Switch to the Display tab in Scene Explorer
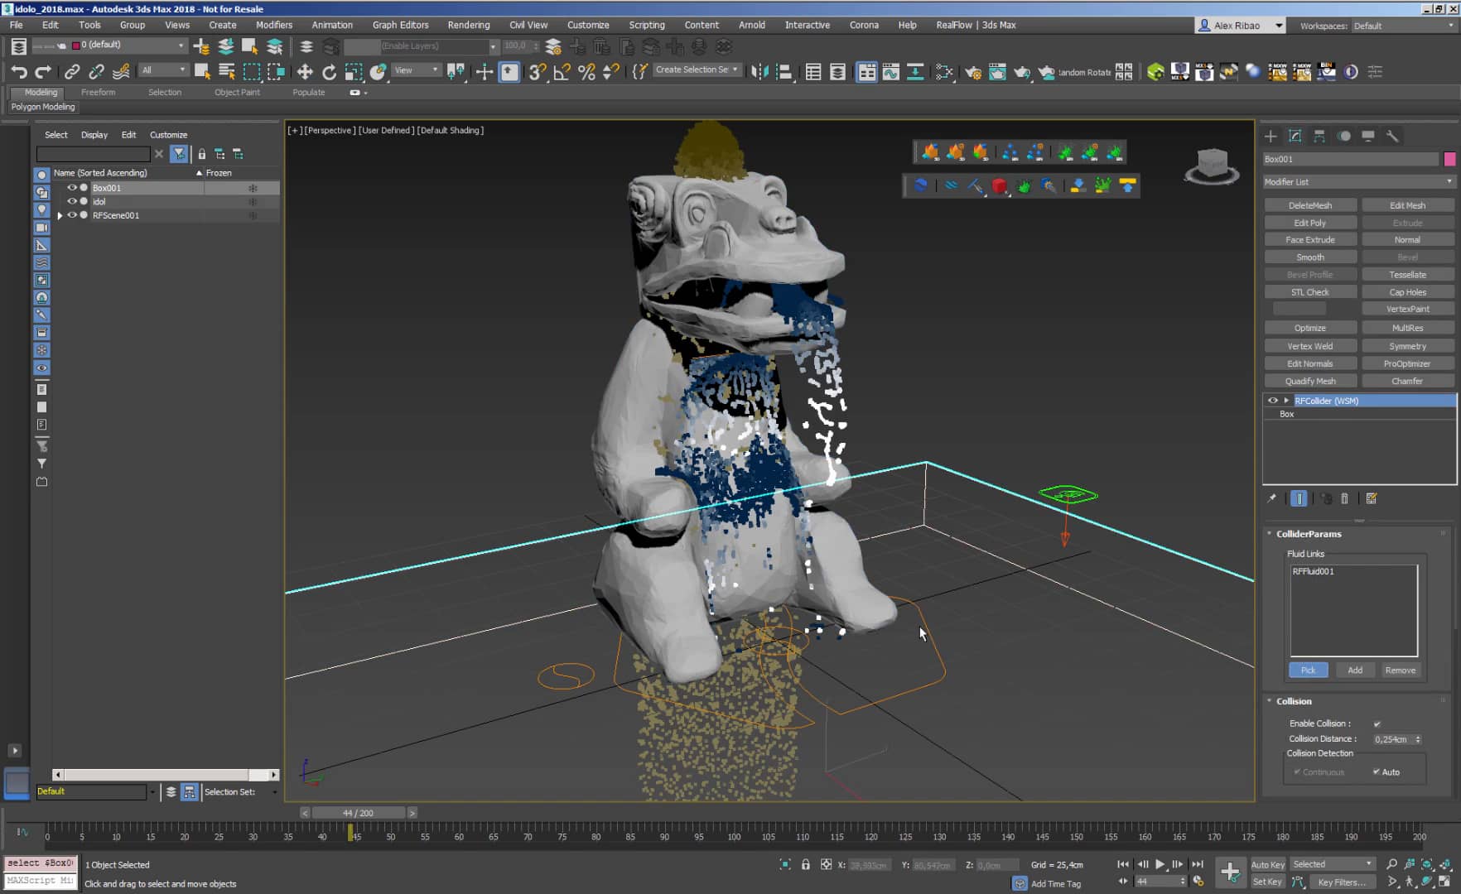 [94, 134]
